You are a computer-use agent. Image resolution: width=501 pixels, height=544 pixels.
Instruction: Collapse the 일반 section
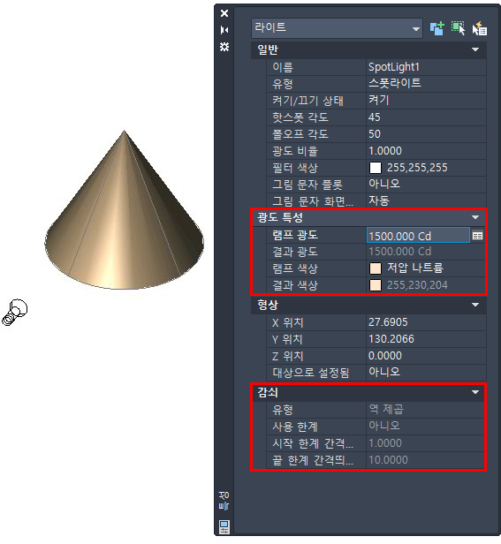tap(475, 49)
